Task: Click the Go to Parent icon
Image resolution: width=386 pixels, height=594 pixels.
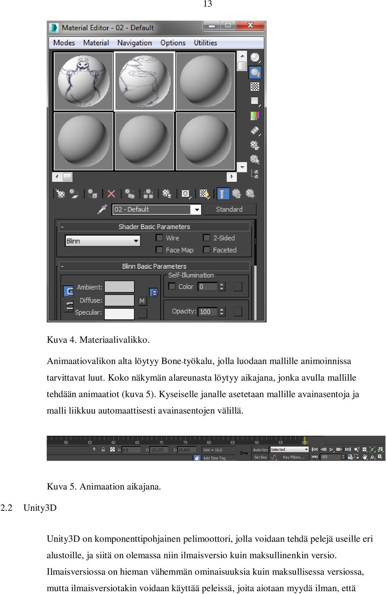Action: coord(236,194)
